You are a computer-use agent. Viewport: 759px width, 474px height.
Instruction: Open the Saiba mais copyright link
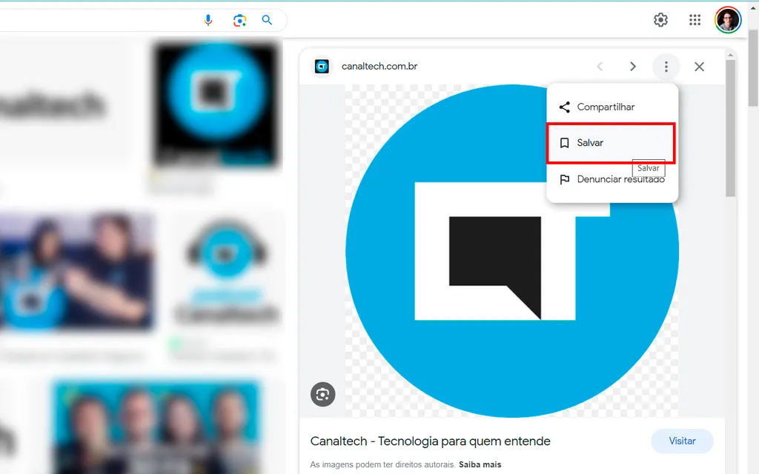pos(480,464)
